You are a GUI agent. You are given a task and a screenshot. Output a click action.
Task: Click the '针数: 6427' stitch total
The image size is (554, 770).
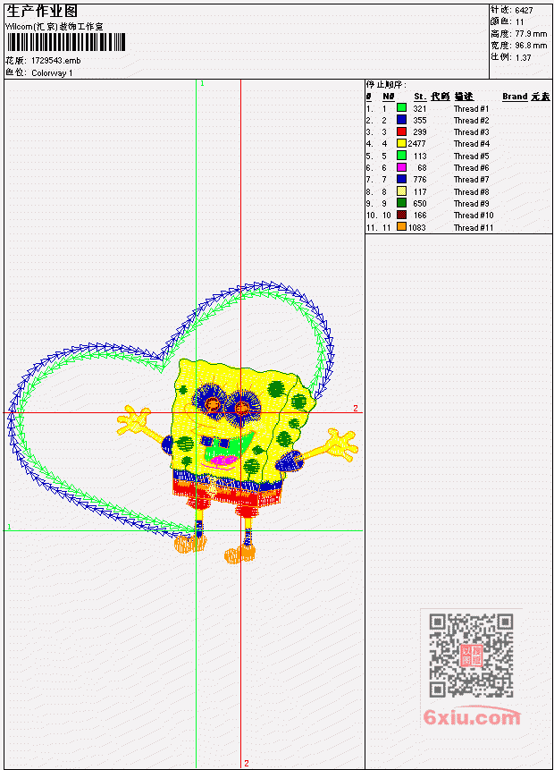coord(511,10)
